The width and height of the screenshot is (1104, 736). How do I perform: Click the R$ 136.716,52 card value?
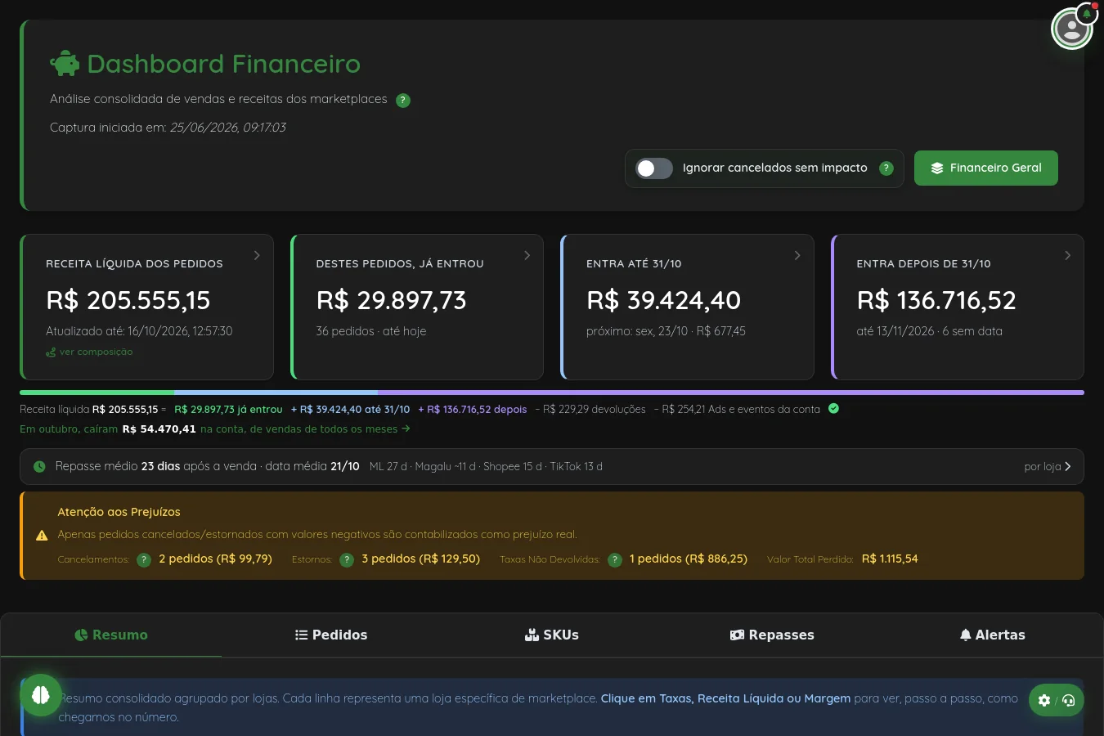pyautogui.click(x=936, y=301)
